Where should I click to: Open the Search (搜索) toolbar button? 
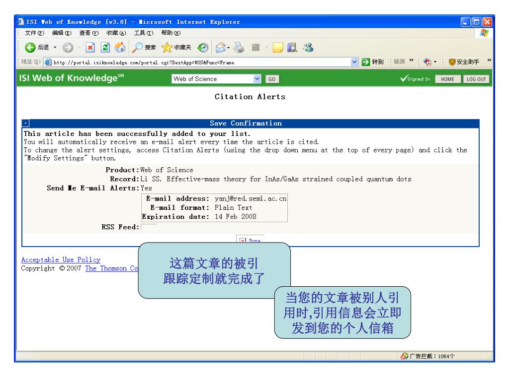coord(144,48)
